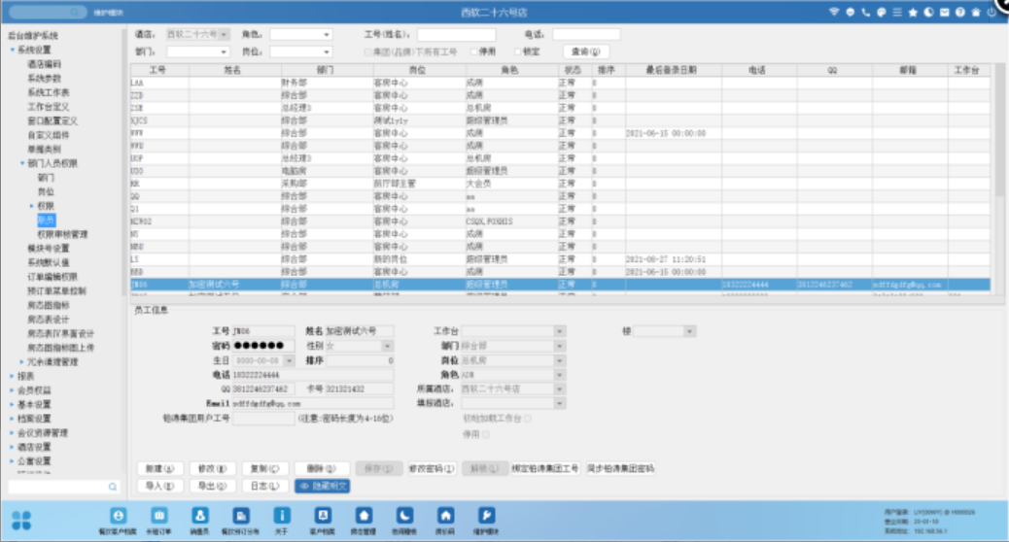Open the four-square app launcher icon
The height and width of the screenshot is (542, 1009).
pos(21,520)
